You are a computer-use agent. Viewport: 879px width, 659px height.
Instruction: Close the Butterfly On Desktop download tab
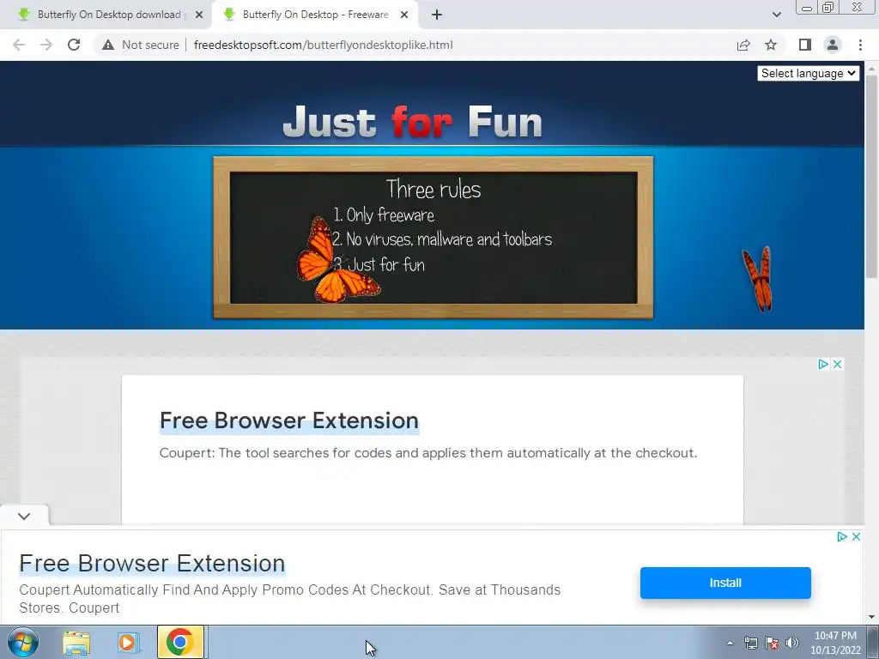coord(199,15)
